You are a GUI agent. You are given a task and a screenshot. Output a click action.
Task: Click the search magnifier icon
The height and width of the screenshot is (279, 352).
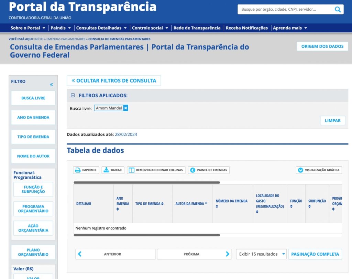(338, 10)
